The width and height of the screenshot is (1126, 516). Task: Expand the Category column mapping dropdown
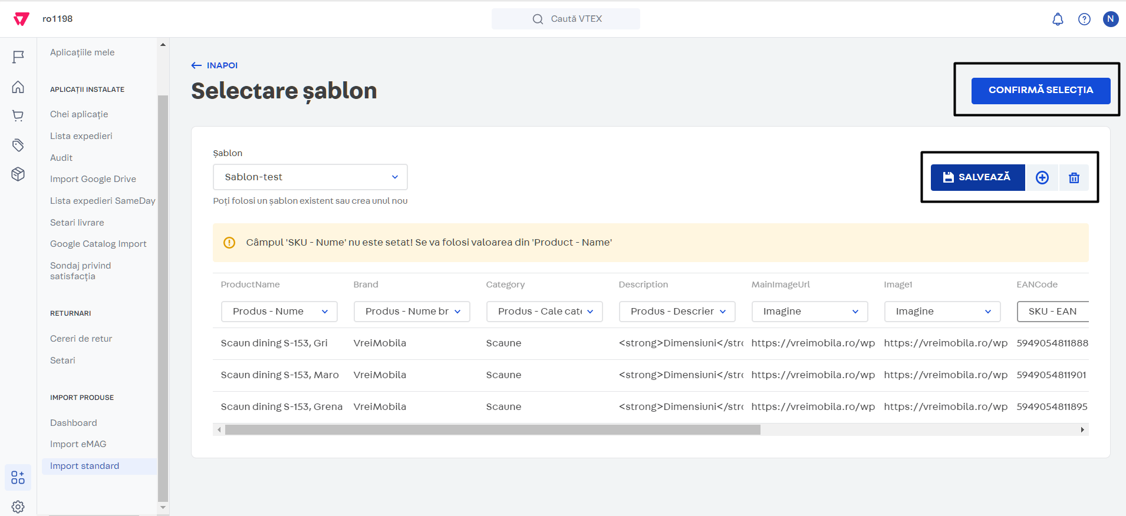pyautogui.click(x=544, y=312)
